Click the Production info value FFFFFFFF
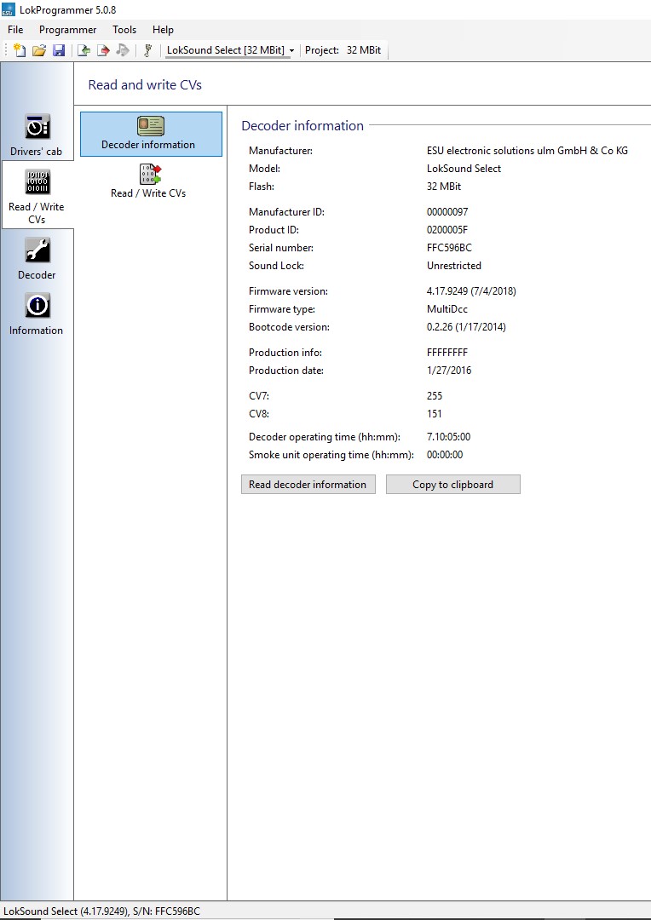 (447, 352)
